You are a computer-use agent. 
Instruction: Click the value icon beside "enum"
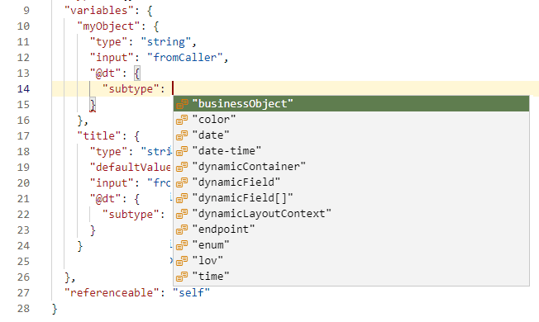[x=182, y=245]
